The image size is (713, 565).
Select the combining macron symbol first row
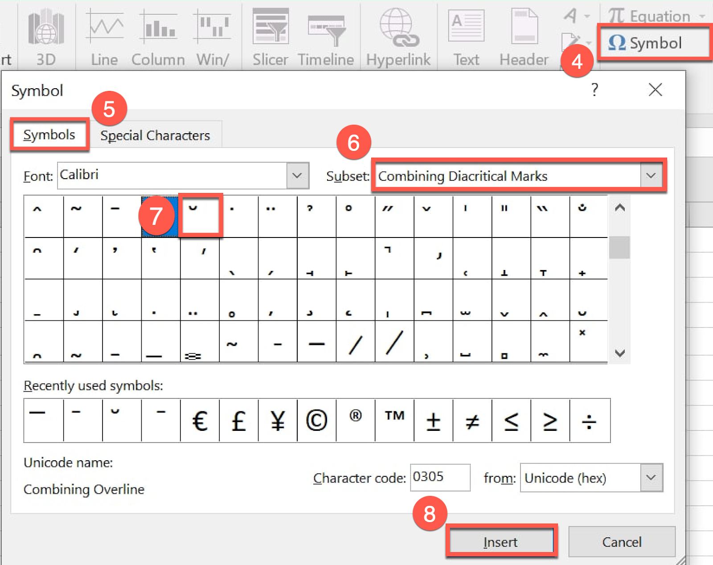(122, 217)
